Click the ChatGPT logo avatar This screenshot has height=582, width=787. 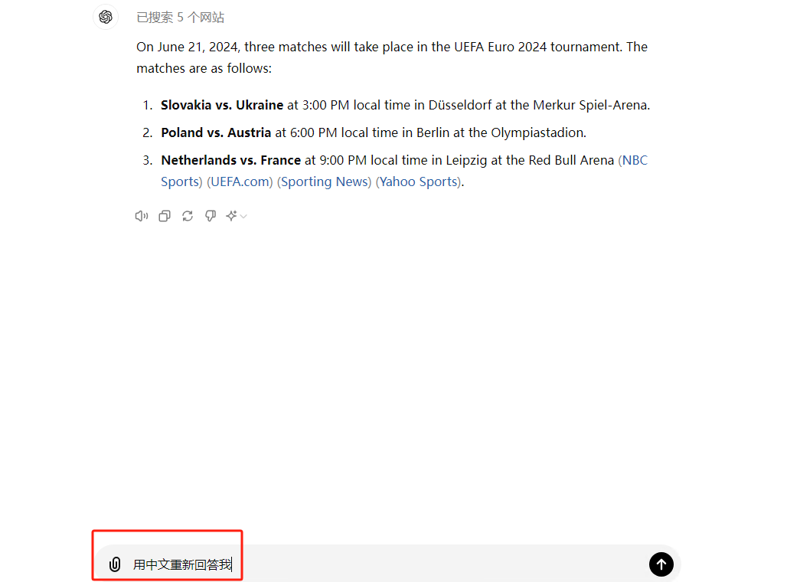pyautogui.click(x=106, y=17)
